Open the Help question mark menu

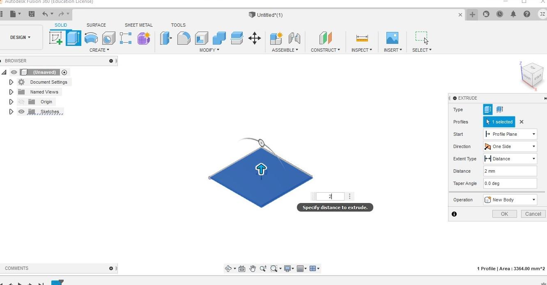[x=527, y=14]
